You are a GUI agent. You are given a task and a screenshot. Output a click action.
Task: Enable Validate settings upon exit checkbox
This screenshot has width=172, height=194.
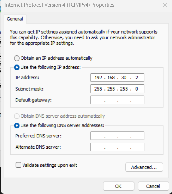19,165
